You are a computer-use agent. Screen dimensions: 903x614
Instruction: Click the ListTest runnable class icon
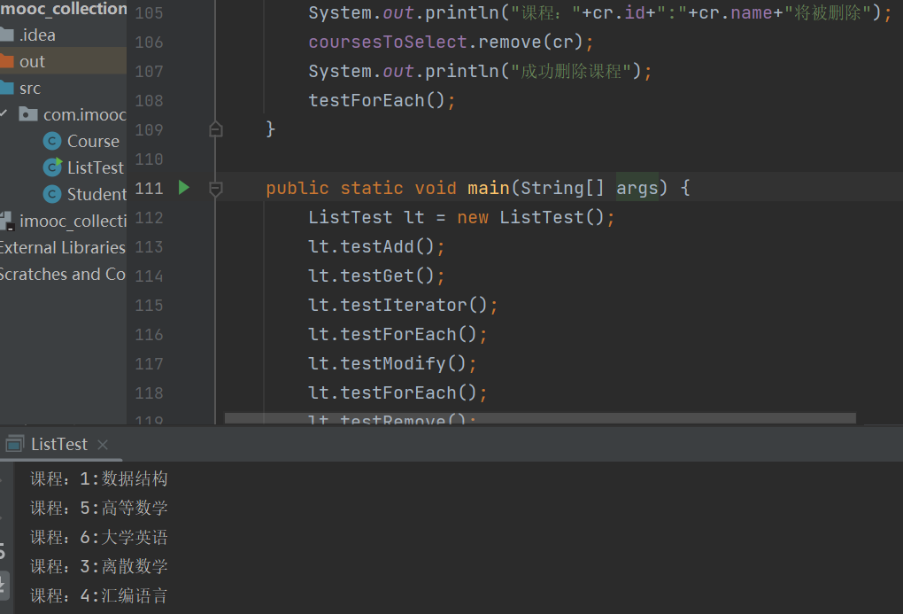coord(52,167)
